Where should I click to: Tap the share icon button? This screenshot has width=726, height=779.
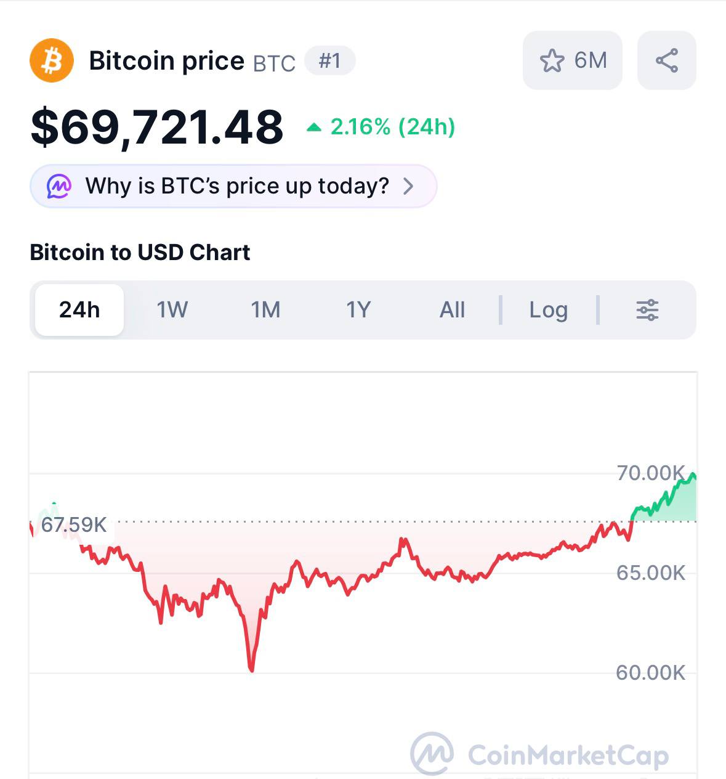point(667,60)
